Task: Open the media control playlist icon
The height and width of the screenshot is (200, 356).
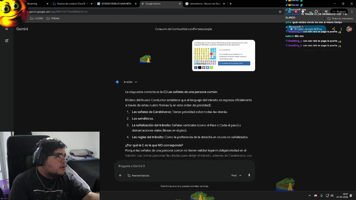Action: coord(326,12)
